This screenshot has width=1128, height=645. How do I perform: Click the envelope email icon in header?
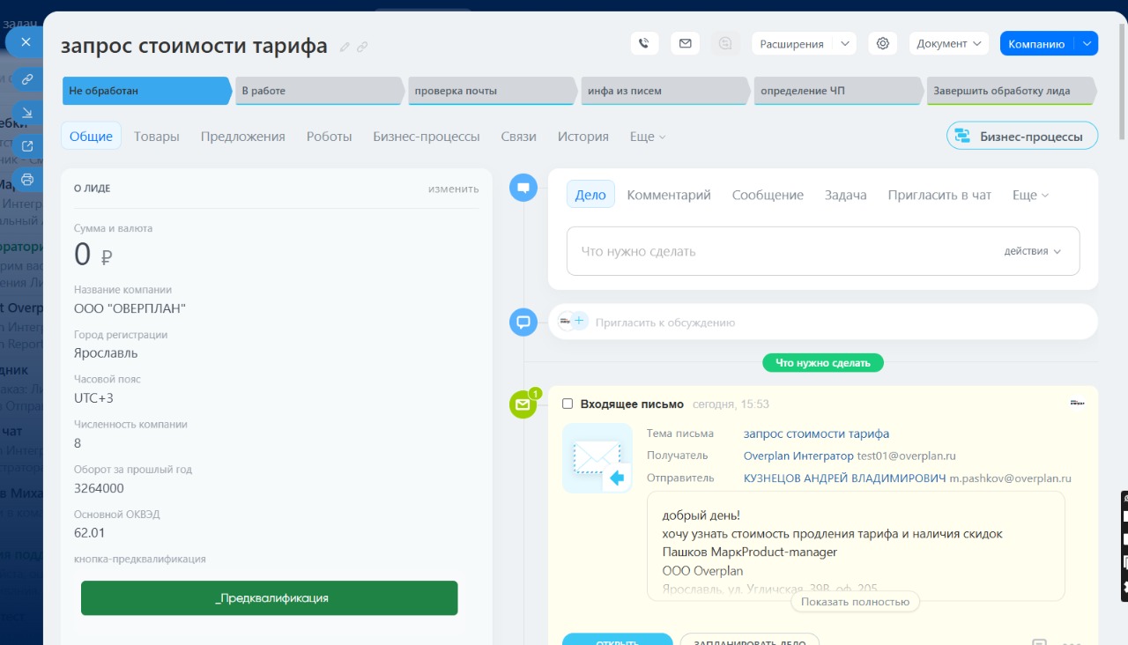tap(685, 43)
